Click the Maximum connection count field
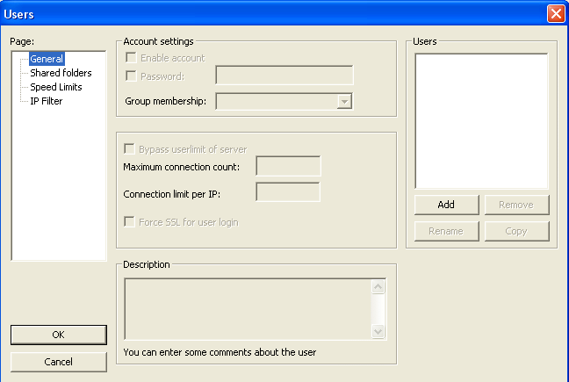This screenshot has width=569, height=382. tap(288, 167)
